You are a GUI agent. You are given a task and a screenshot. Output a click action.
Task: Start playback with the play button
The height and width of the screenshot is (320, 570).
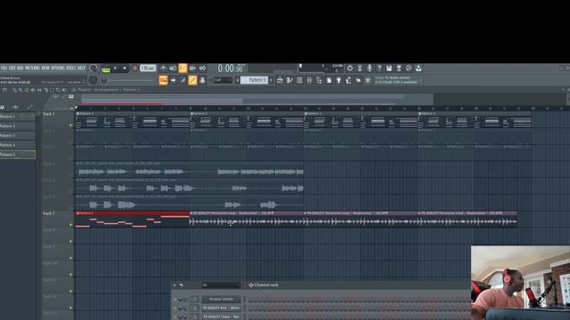coord(116,68)
